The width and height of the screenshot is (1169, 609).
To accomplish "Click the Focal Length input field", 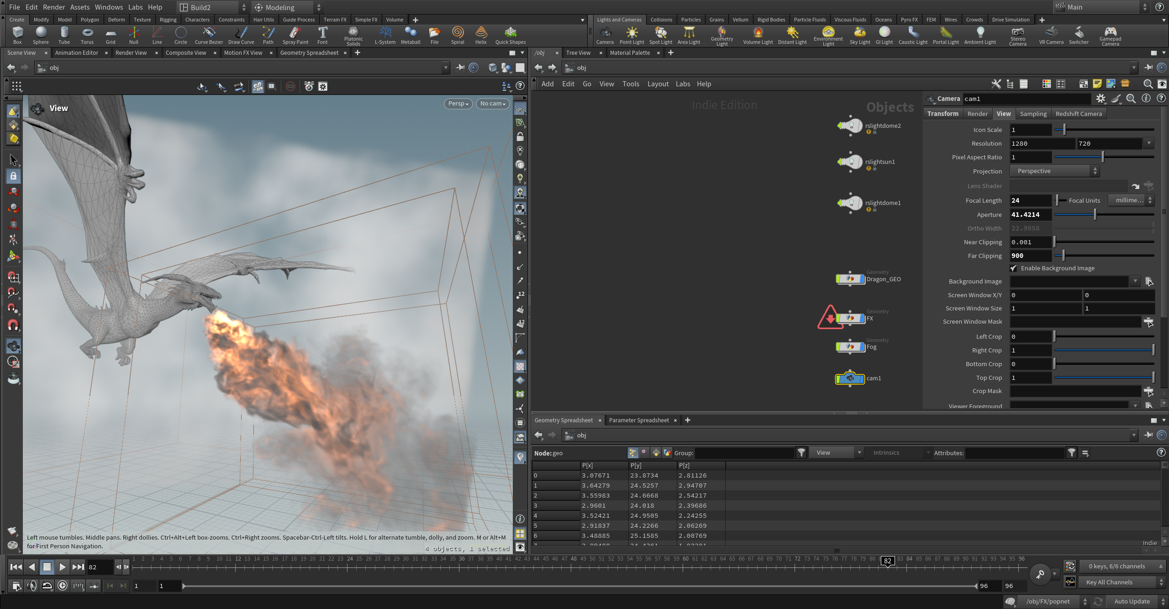I will [1031, 200].
